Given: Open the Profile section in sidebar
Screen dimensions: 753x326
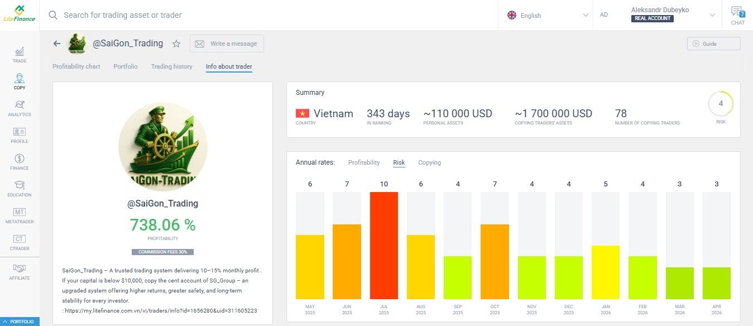Looking at the screenshot, I should [20, 135].
